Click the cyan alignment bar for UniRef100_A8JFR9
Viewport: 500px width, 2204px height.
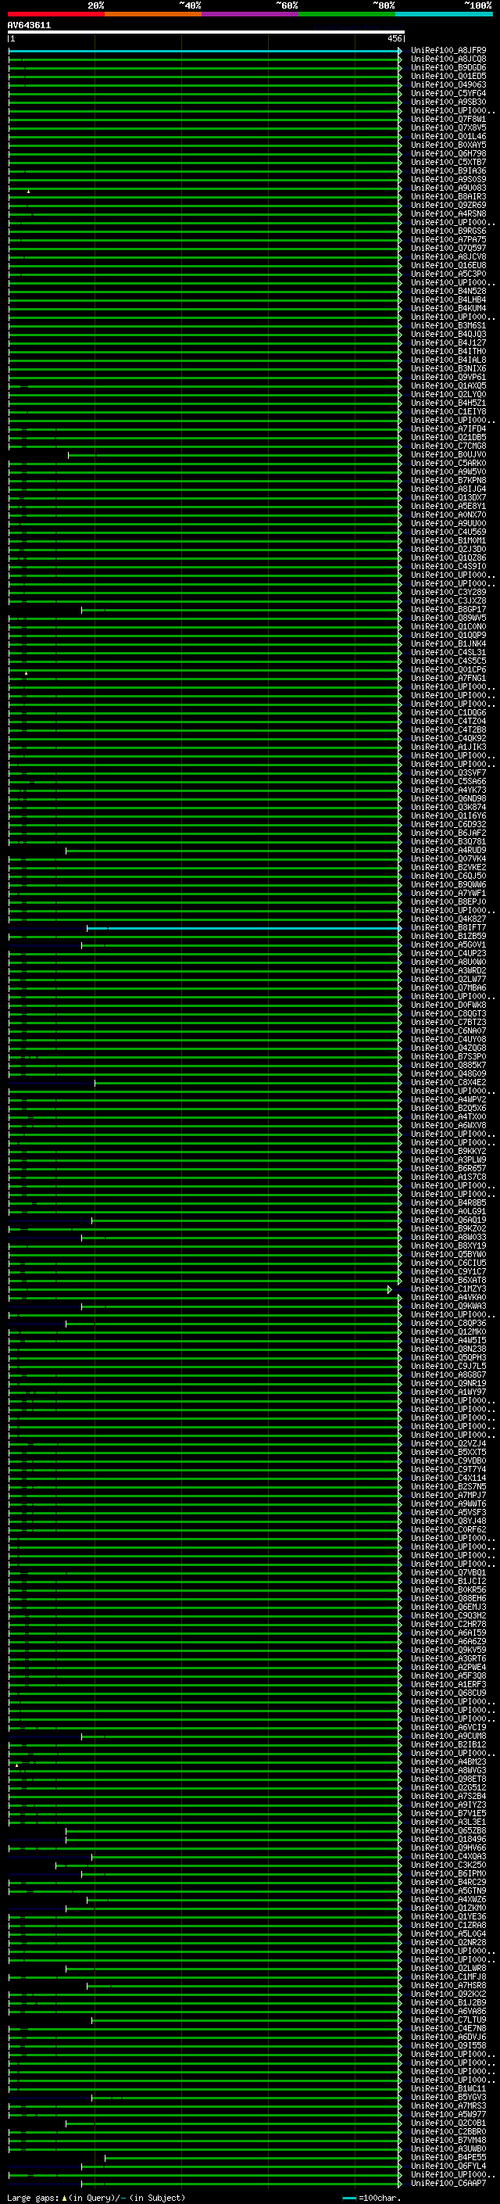coord(204,51)
